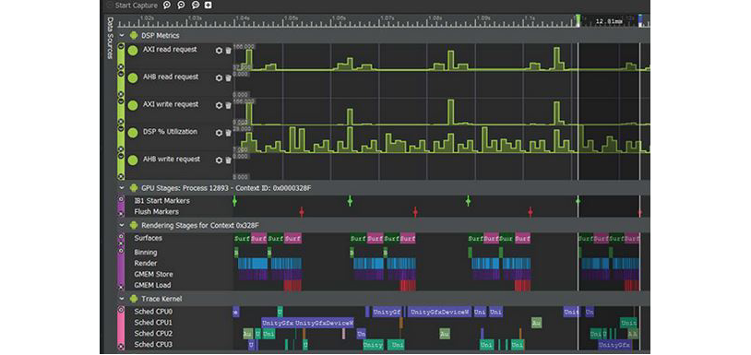Delete the AXI write request metric

(228, 105)
